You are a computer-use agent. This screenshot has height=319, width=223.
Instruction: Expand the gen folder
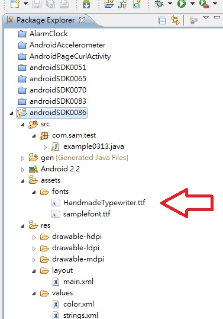22,158
